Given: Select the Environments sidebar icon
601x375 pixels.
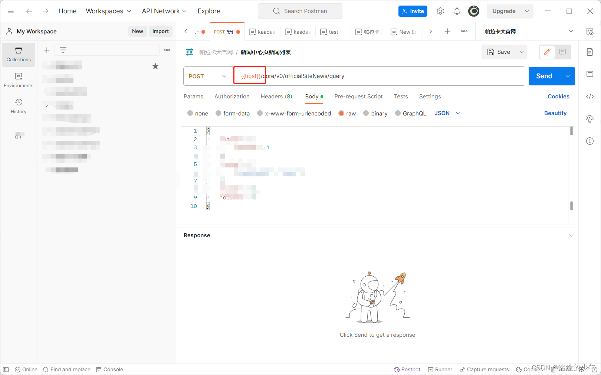Looking at the screenshot, I should (18, 80).
